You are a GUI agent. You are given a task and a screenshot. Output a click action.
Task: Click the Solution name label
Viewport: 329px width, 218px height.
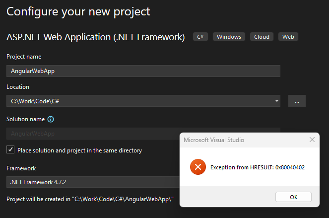(26, 119)
